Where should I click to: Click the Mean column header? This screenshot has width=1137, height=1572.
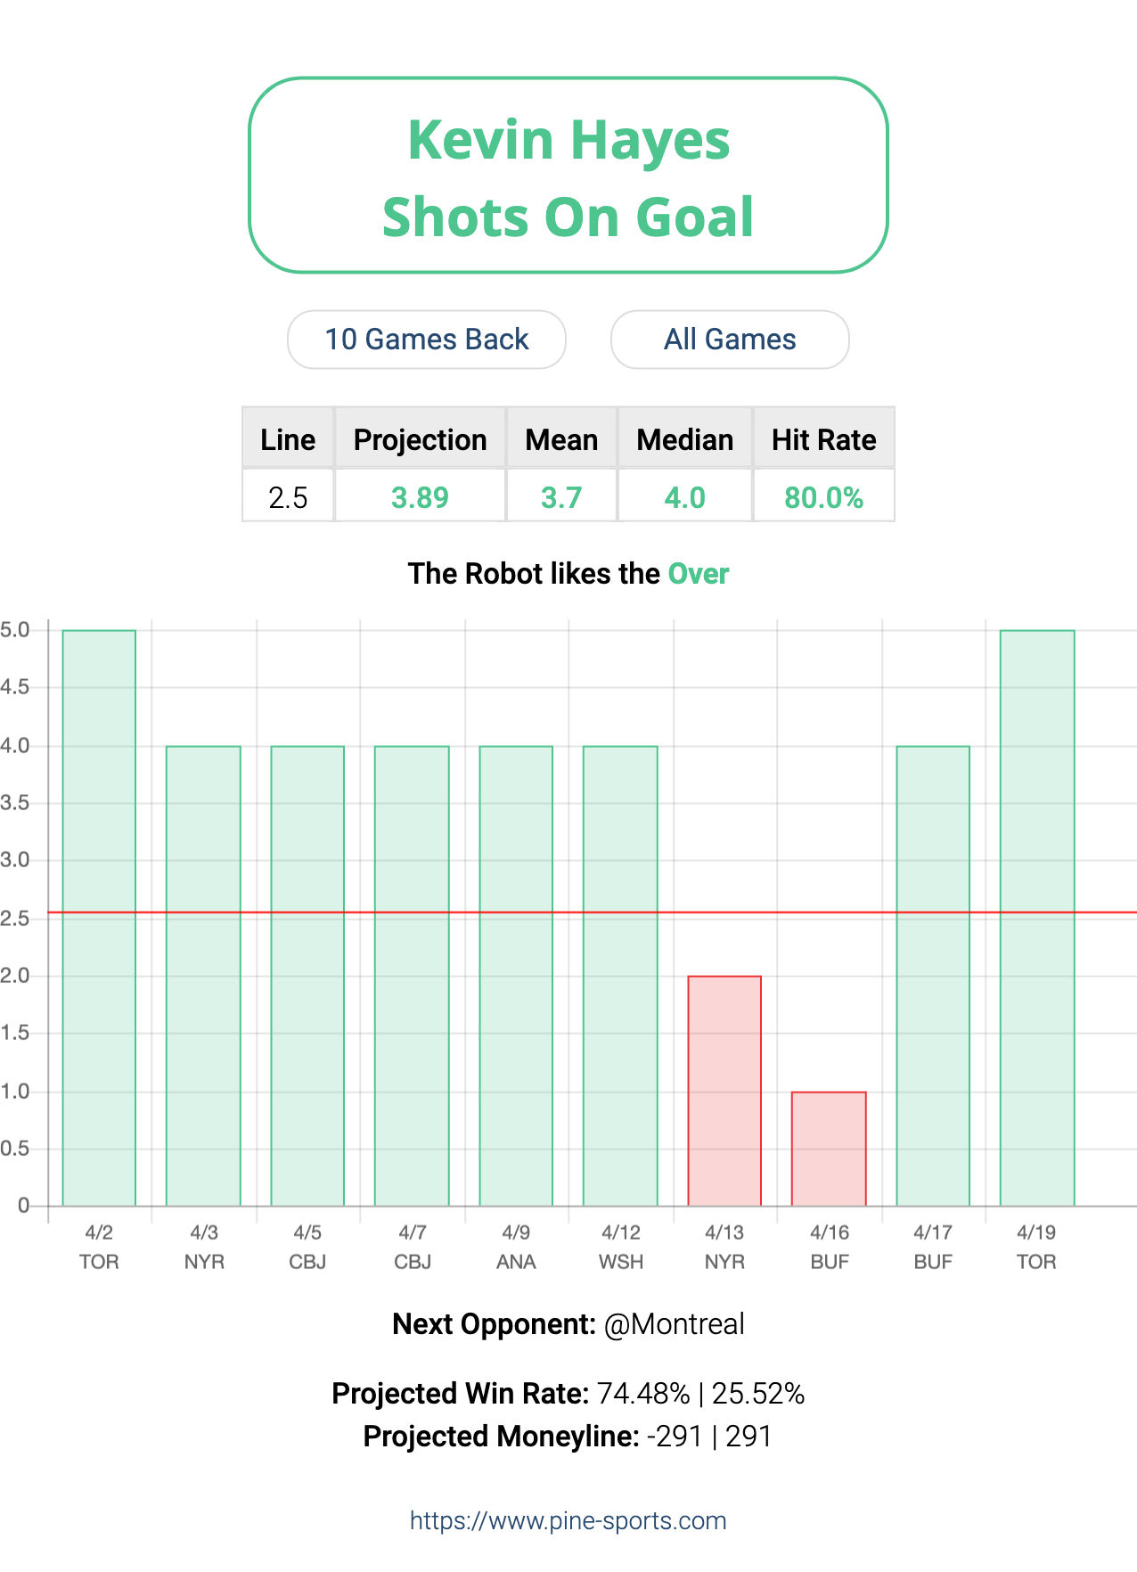[x=561, y=438]
